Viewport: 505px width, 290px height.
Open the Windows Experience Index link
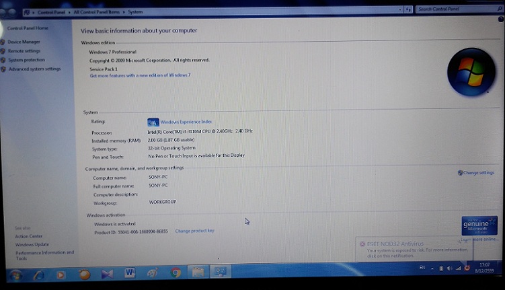[186, 122]
